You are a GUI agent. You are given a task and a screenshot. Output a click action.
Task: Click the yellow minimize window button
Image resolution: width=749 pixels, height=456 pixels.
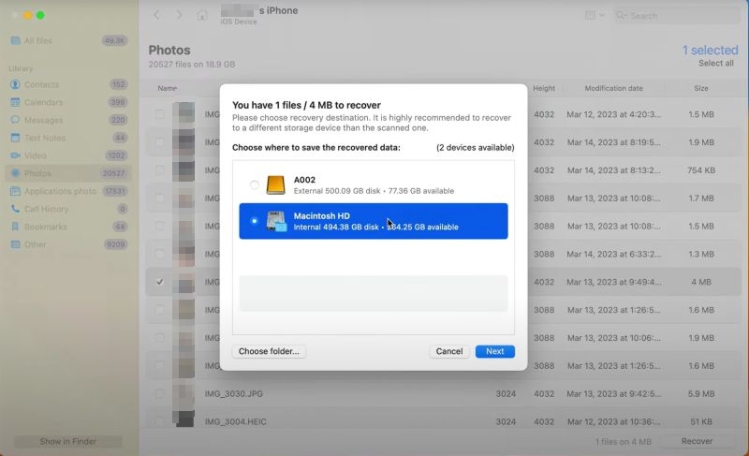28,15
